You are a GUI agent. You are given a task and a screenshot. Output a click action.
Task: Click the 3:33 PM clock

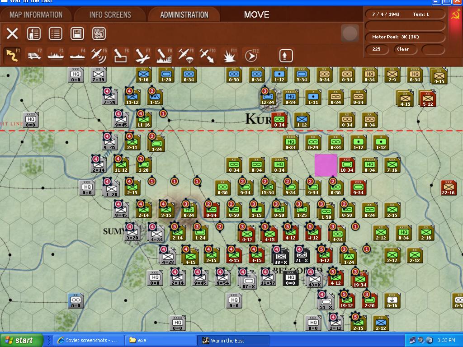(446, 340)
